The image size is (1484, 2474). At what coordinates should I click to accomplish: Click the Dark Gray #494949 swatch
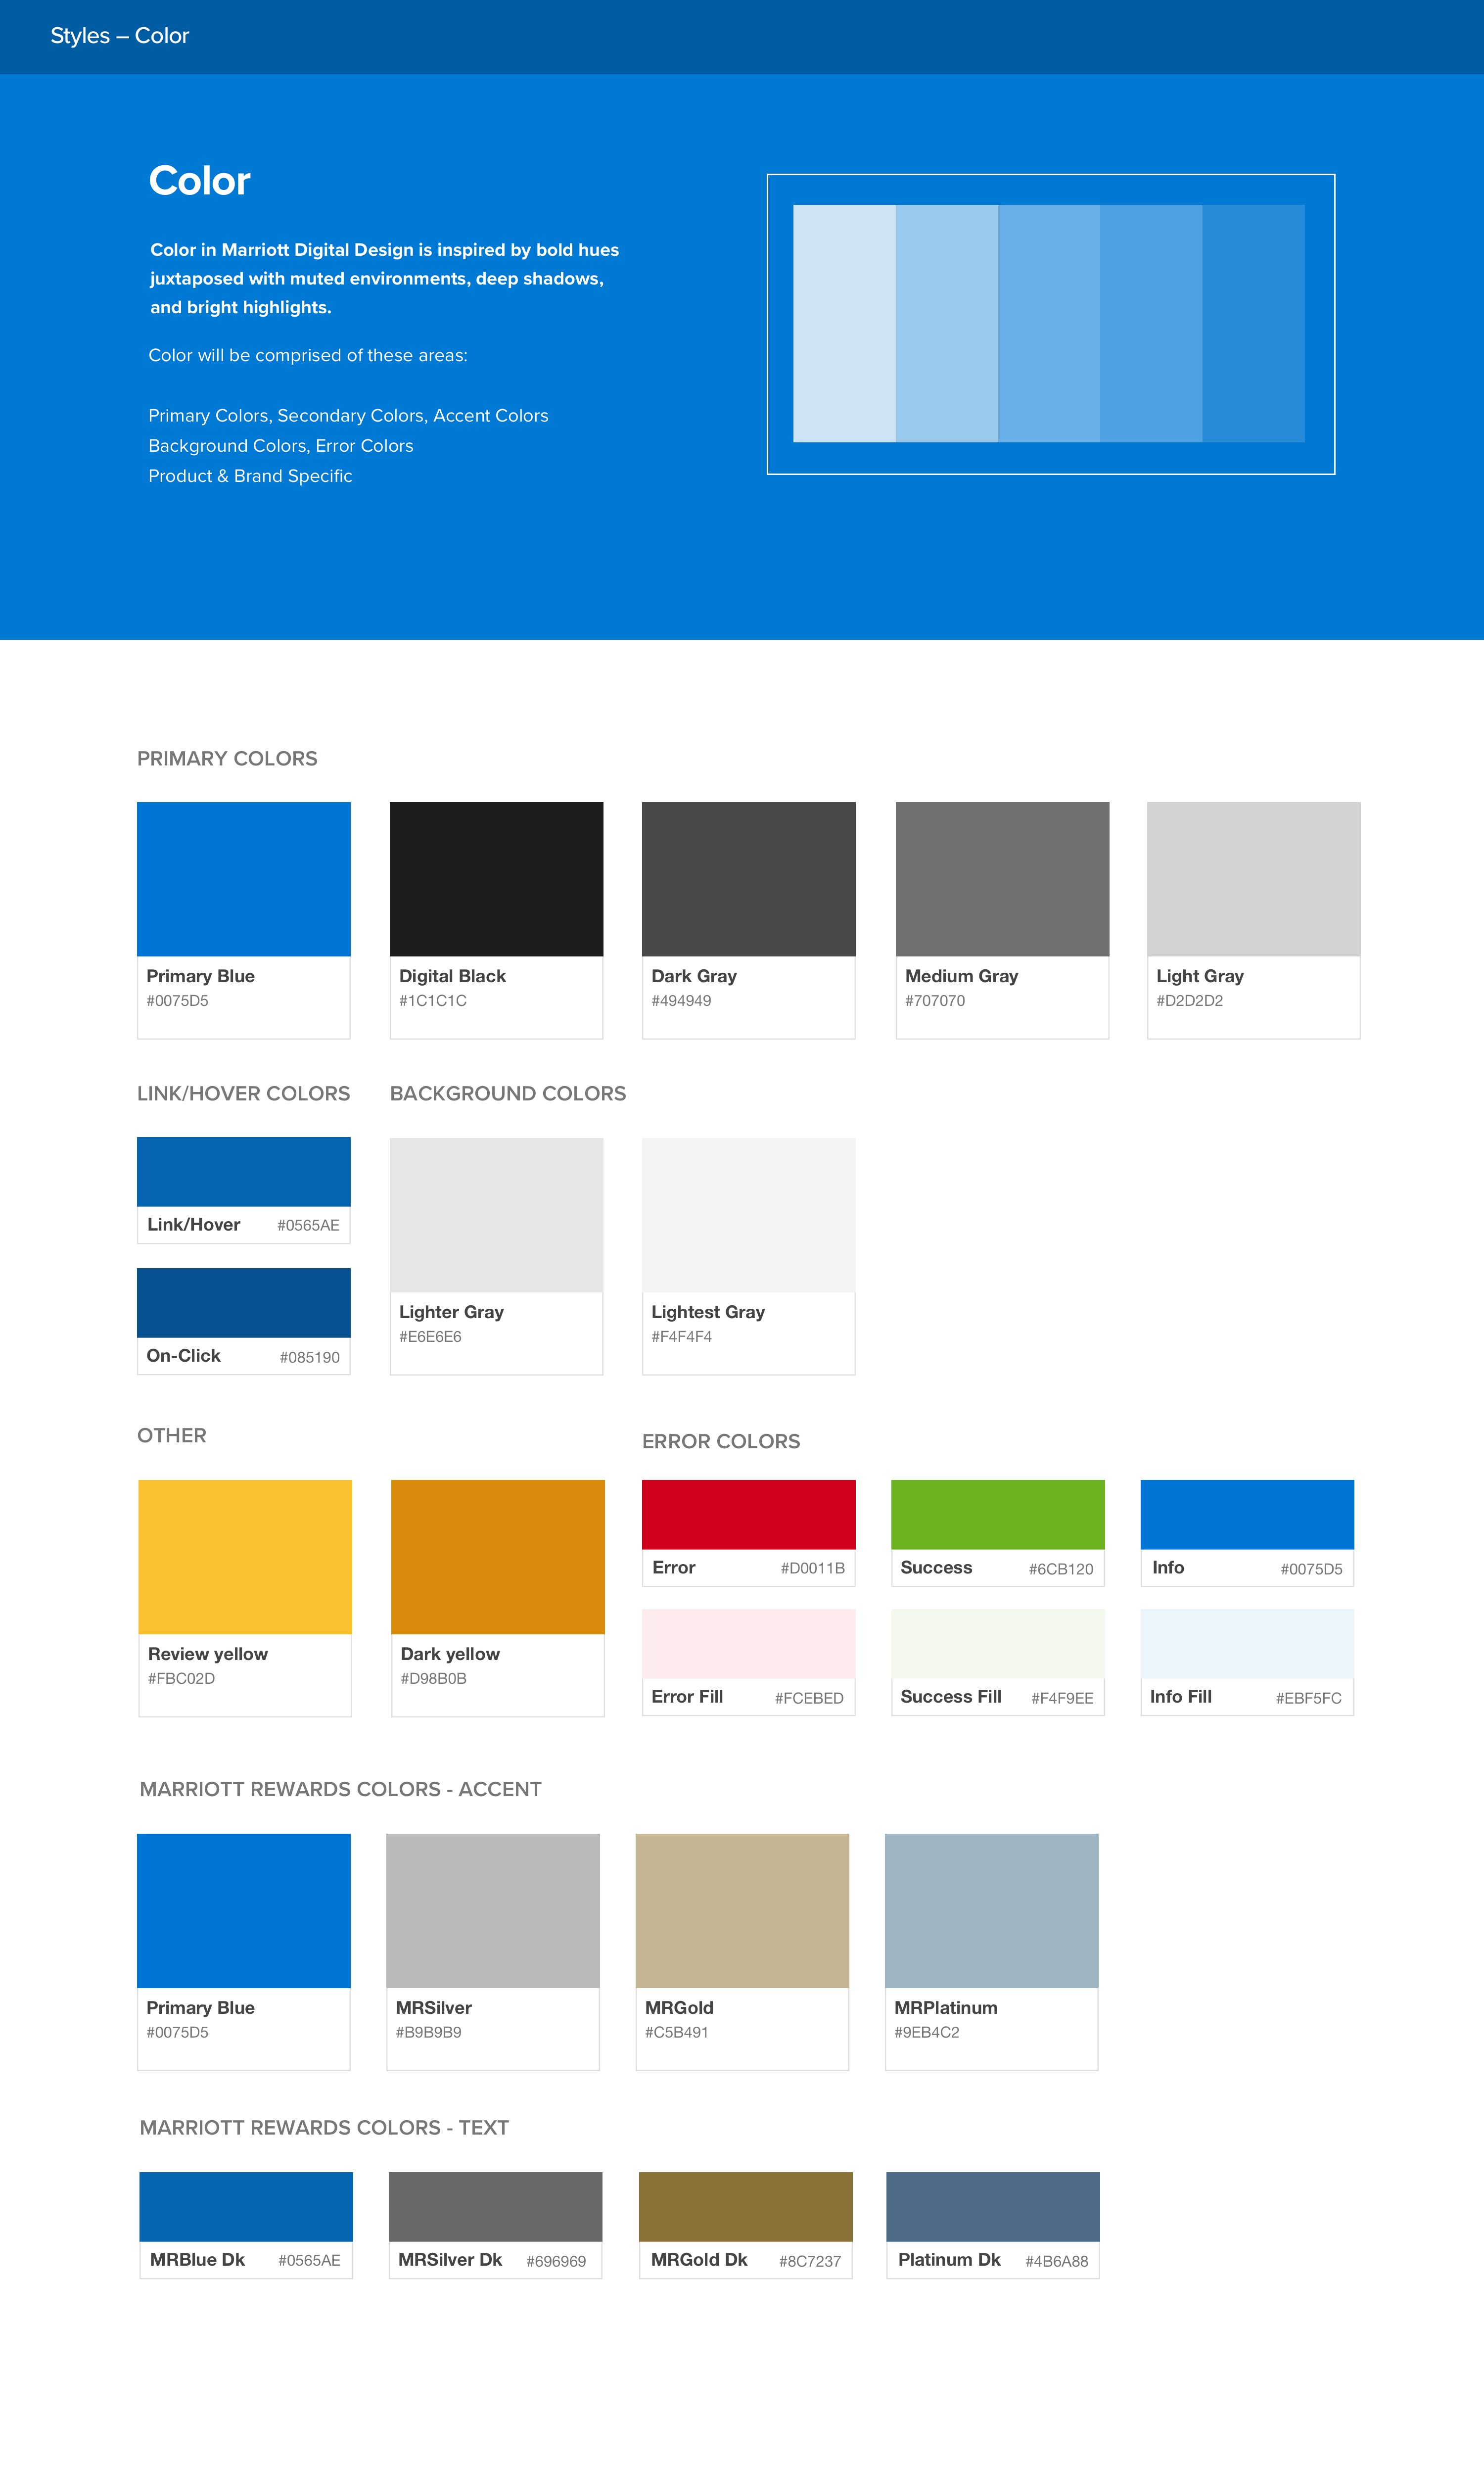(748, 878)
